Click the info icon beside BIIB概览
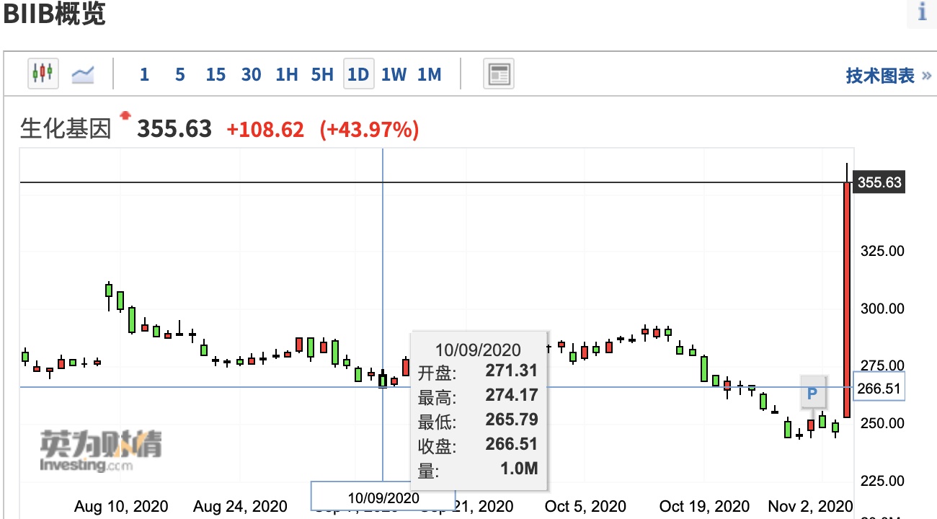Screen dimensions: 937x519 922,13
